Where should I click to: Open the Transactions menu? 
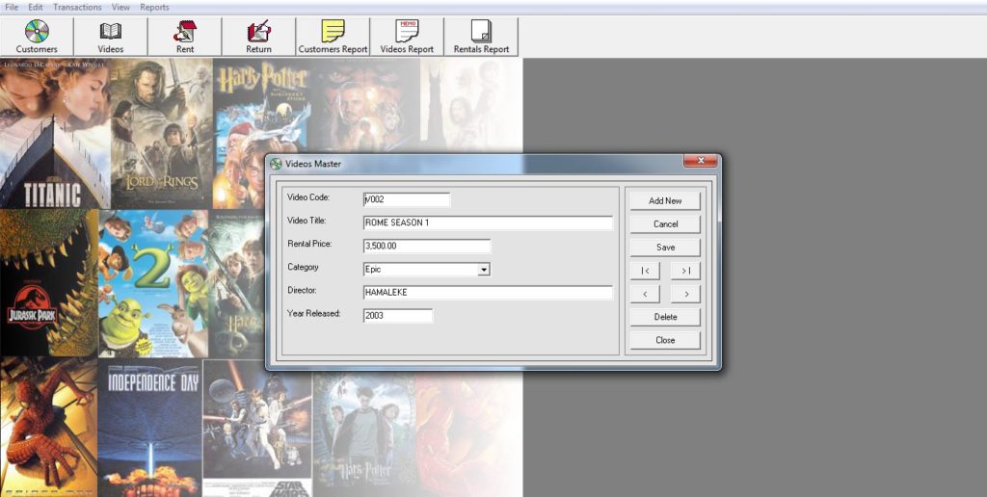tap(77, 7)
